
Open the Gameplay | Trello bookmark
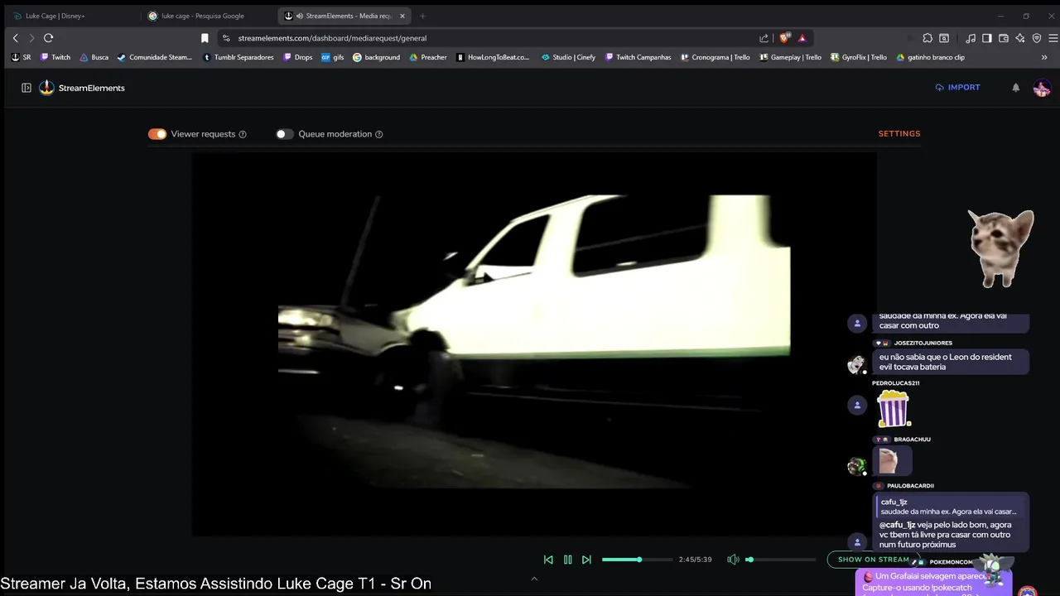[790, 58]
